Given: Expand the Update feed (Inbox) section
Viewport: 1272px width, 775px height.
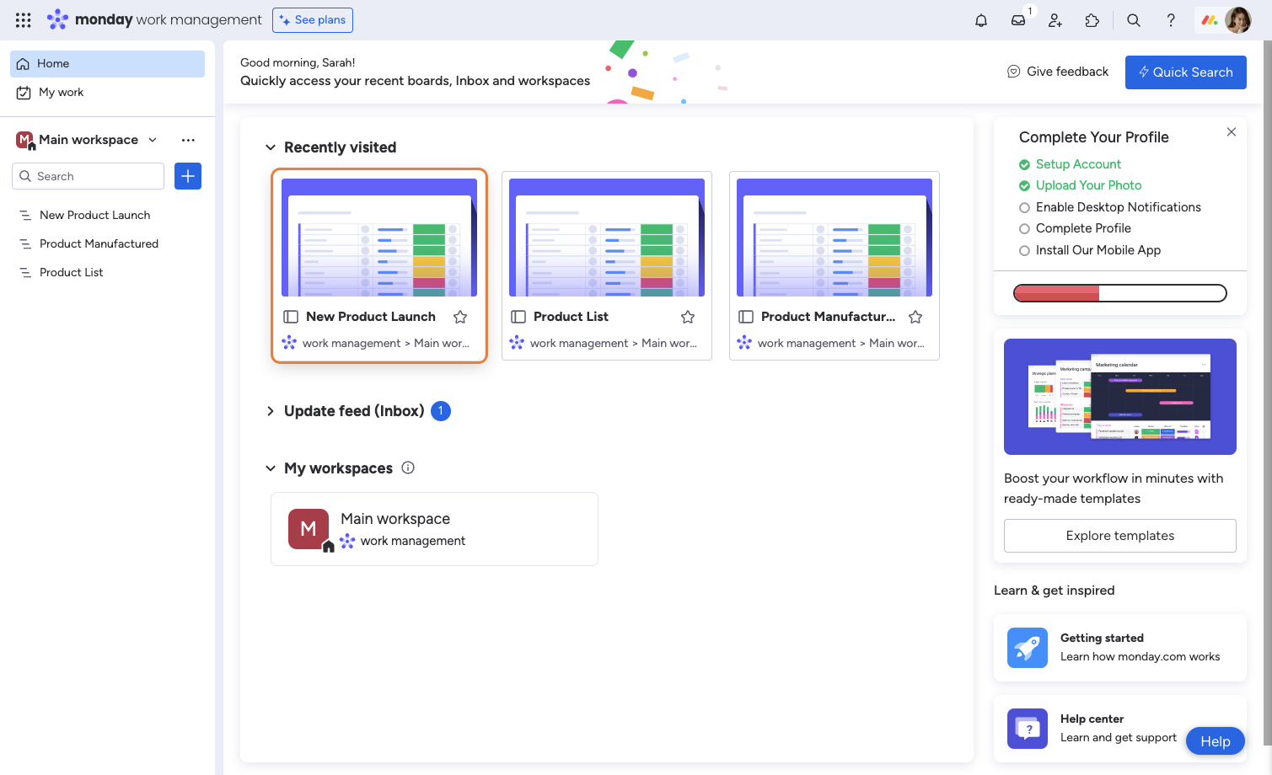Looking at the screenshot, I should (x=271, y=411).
